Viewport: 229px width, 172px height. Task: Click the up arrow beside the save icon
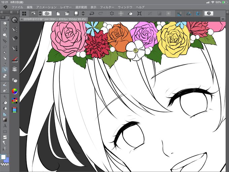tap(83, 12)
